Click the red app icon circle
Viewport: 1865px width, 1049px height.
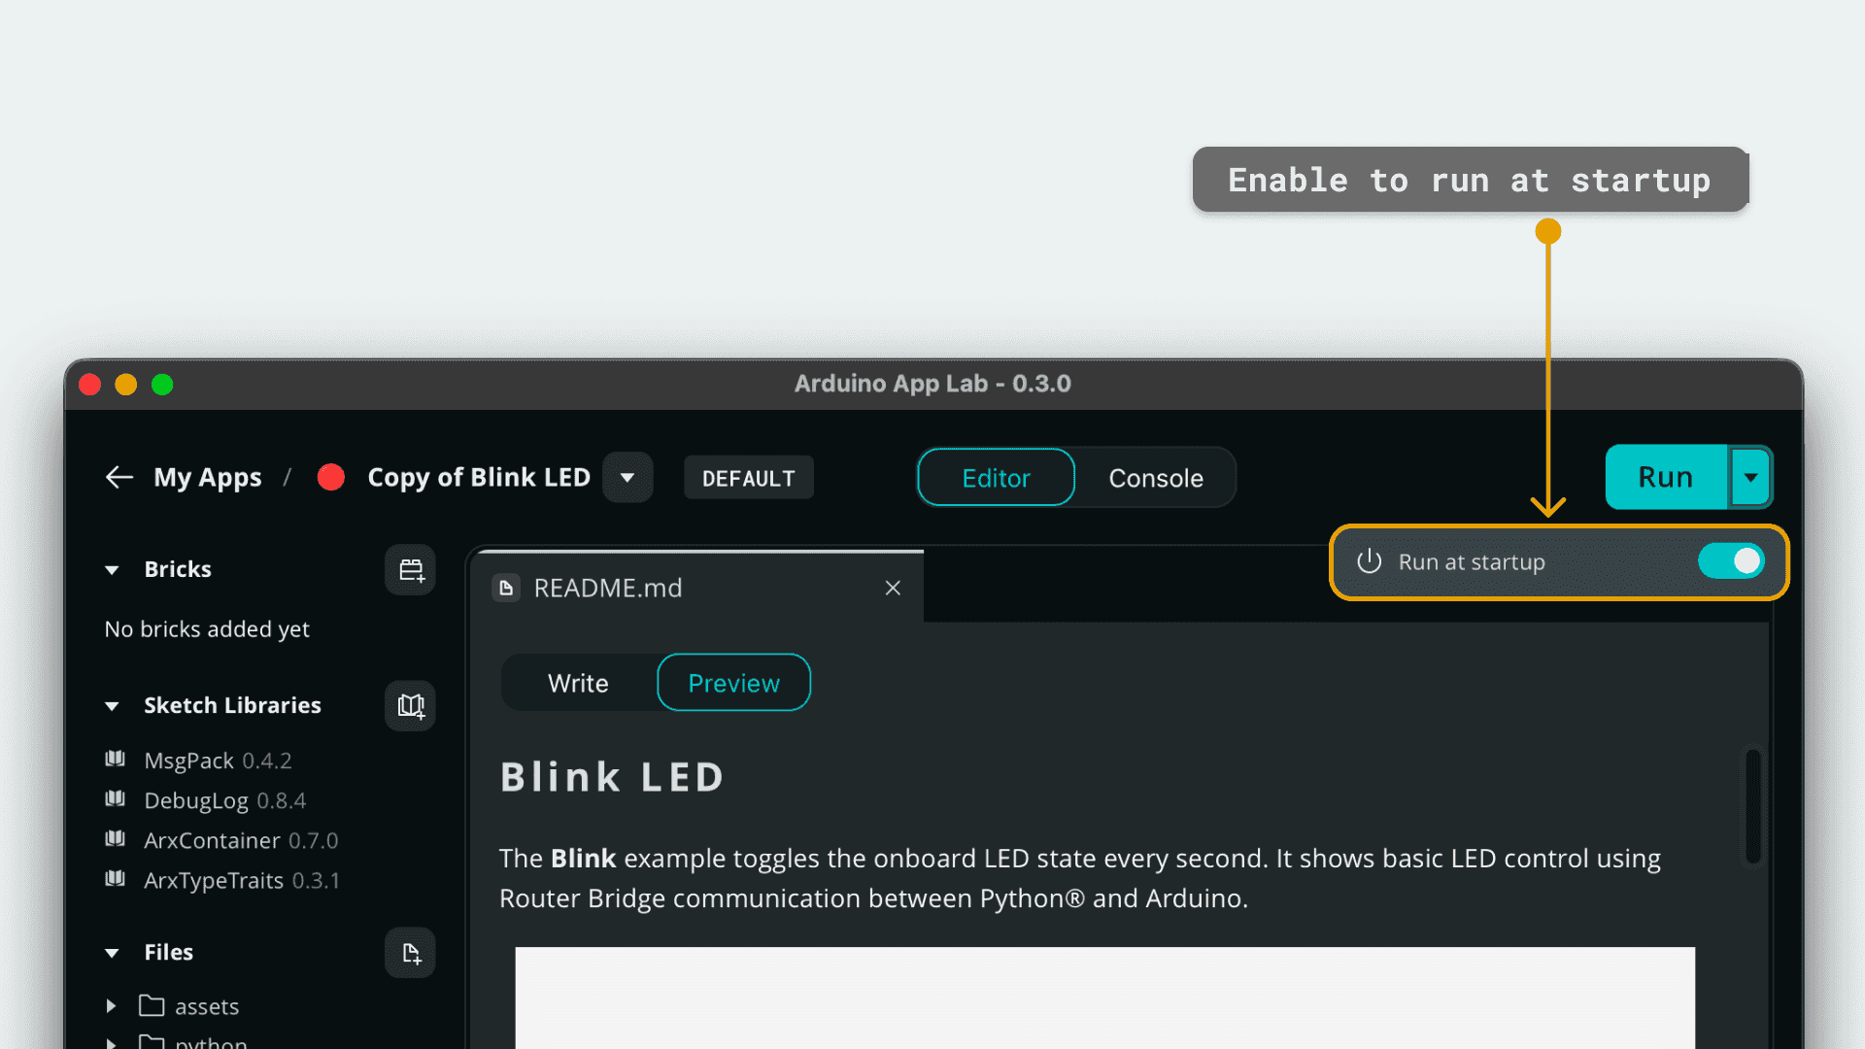(331, 477)
